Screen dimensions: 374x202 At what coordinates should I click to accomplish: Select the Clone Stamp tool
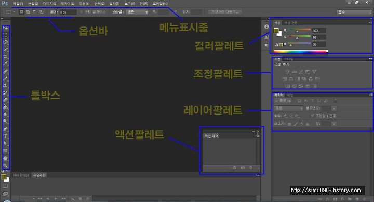pos(6,85)
